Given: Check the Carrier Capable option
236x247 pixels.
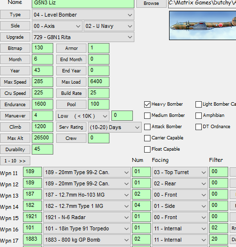Looking at the screenshot, I should click(147, 138).
